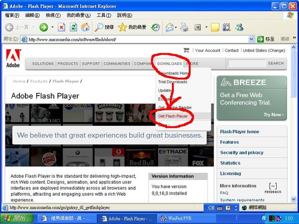The width and height of the screenshot is (299, 224).
Task: Open the History toolbar icon
Action: (x=155, y=27)
